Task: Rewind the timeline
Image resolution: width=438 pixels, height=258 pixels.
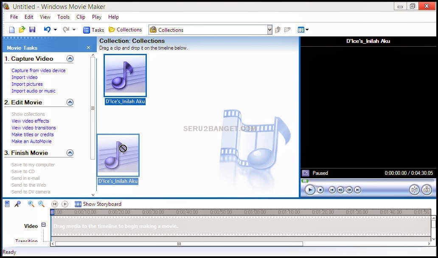Action: (x=55, y=204)
